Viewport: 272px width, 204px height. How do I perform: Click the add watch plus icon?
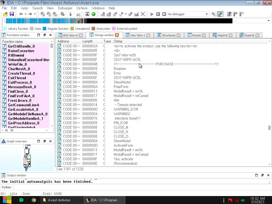(x=235, y=14)
